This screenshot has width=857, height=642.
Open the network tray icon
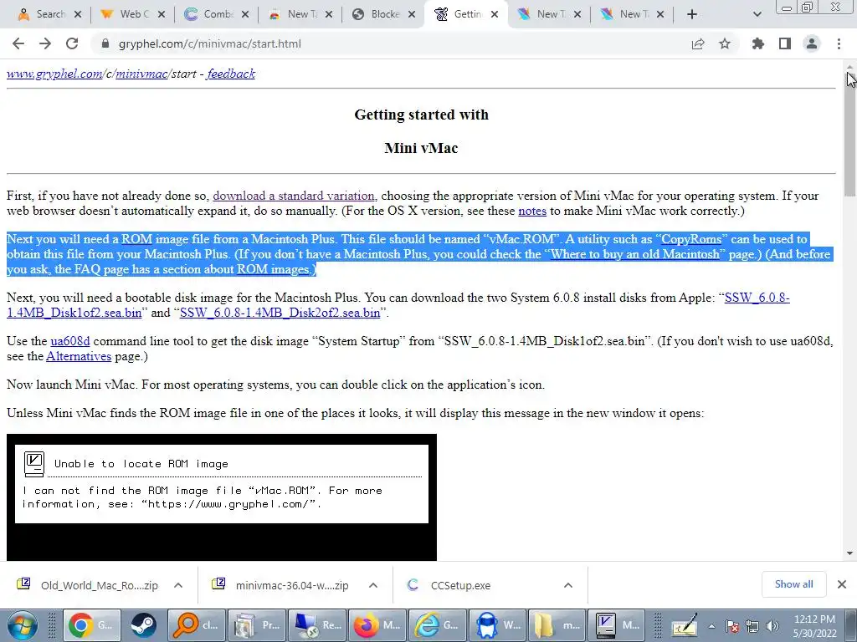coord(752,626)
